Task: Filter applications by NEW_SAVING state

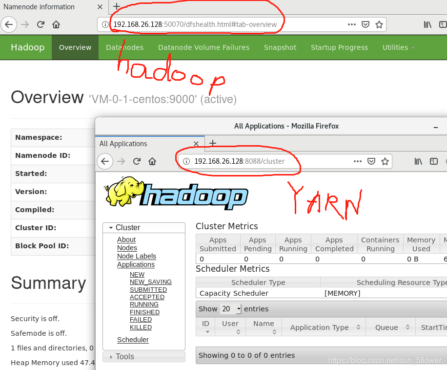Action: [150, 282]
